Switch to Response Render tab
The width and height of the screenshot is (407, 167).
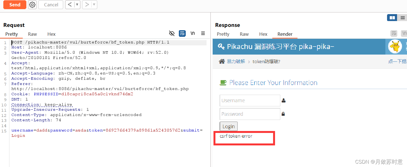[285, 34]
